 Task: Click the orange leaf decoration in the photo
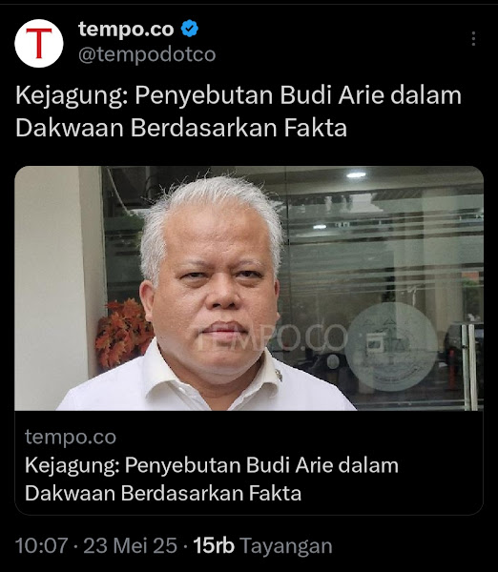click(x=123, y=331)
